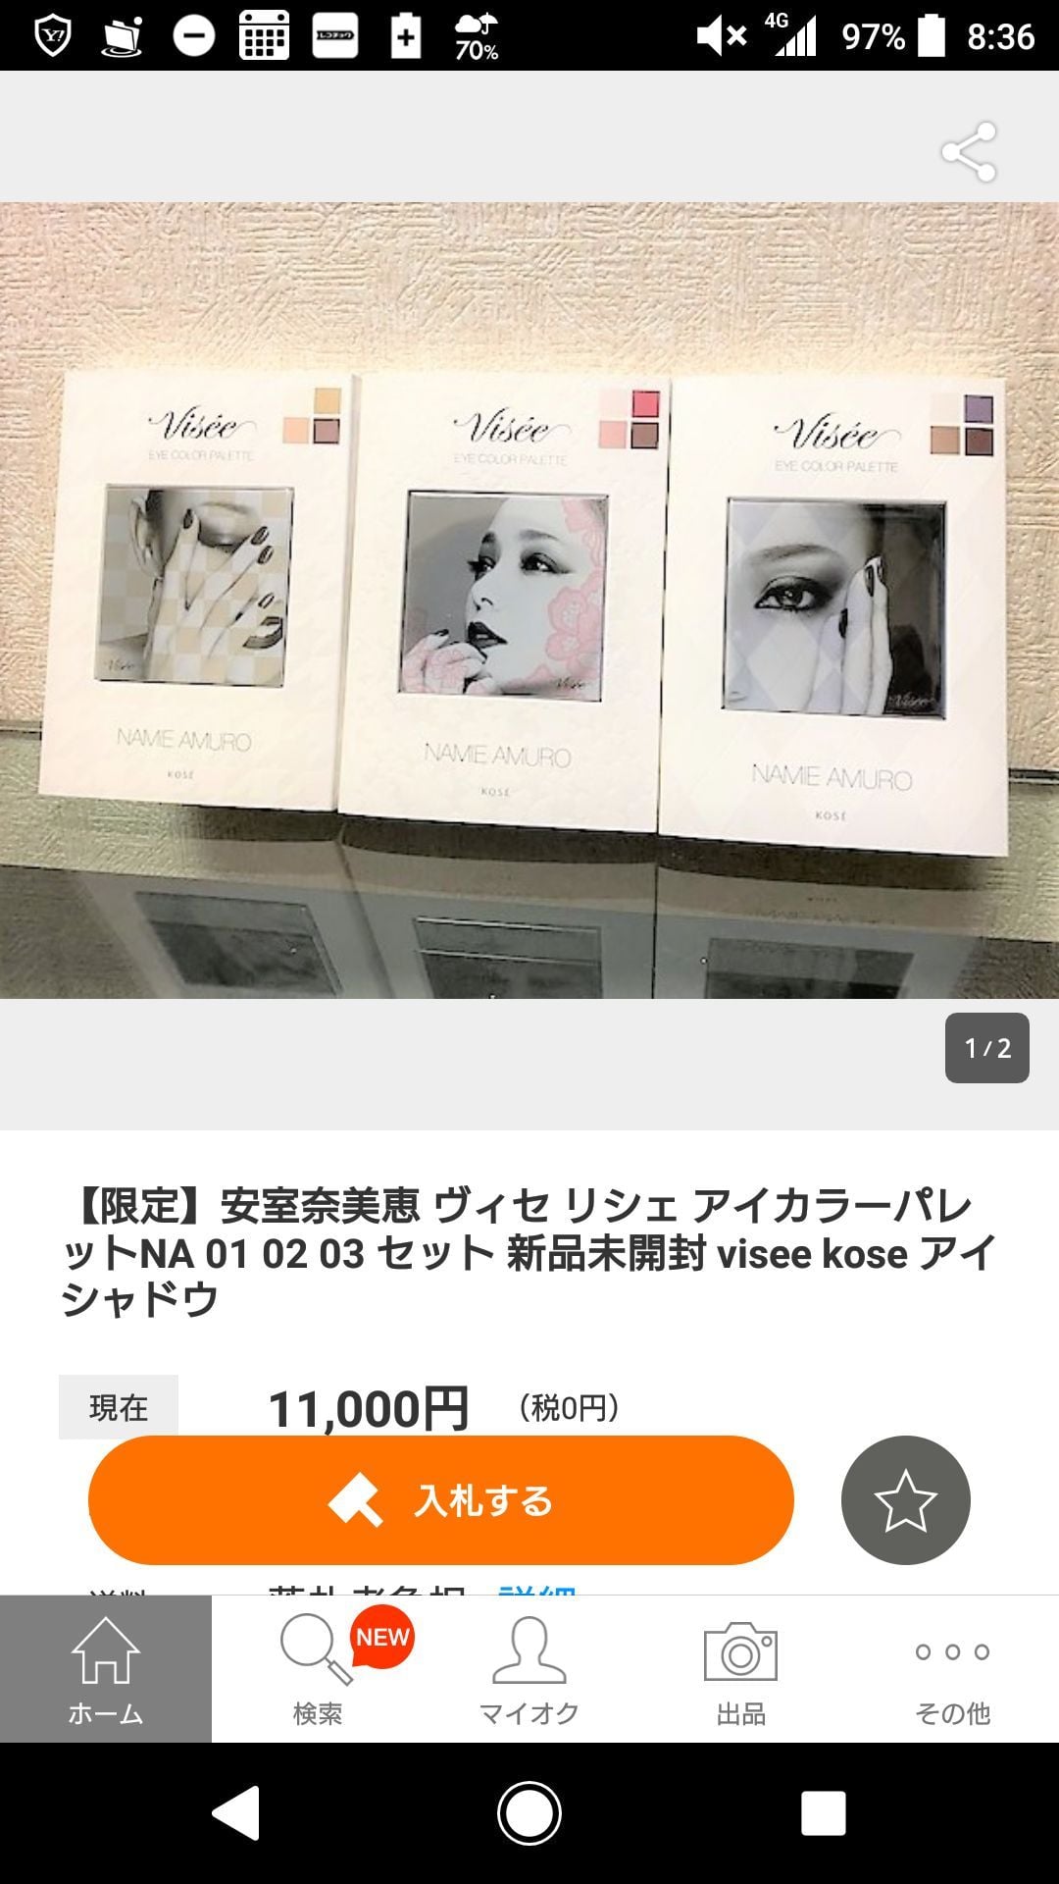The image size is (1059, 1884).
Task: Tap the 1/2 image counter badge
Action: coord(986,1048)
